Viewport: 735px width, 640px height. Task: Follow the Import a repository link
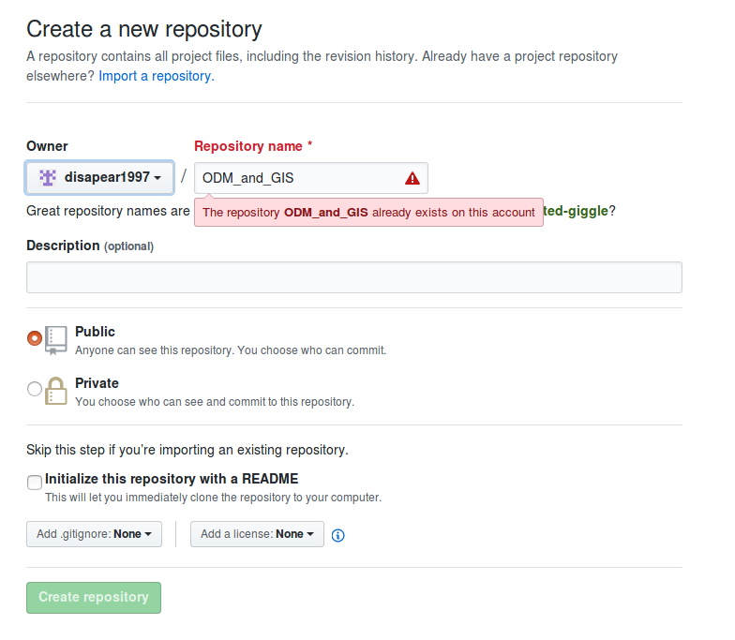coord(156,76)
